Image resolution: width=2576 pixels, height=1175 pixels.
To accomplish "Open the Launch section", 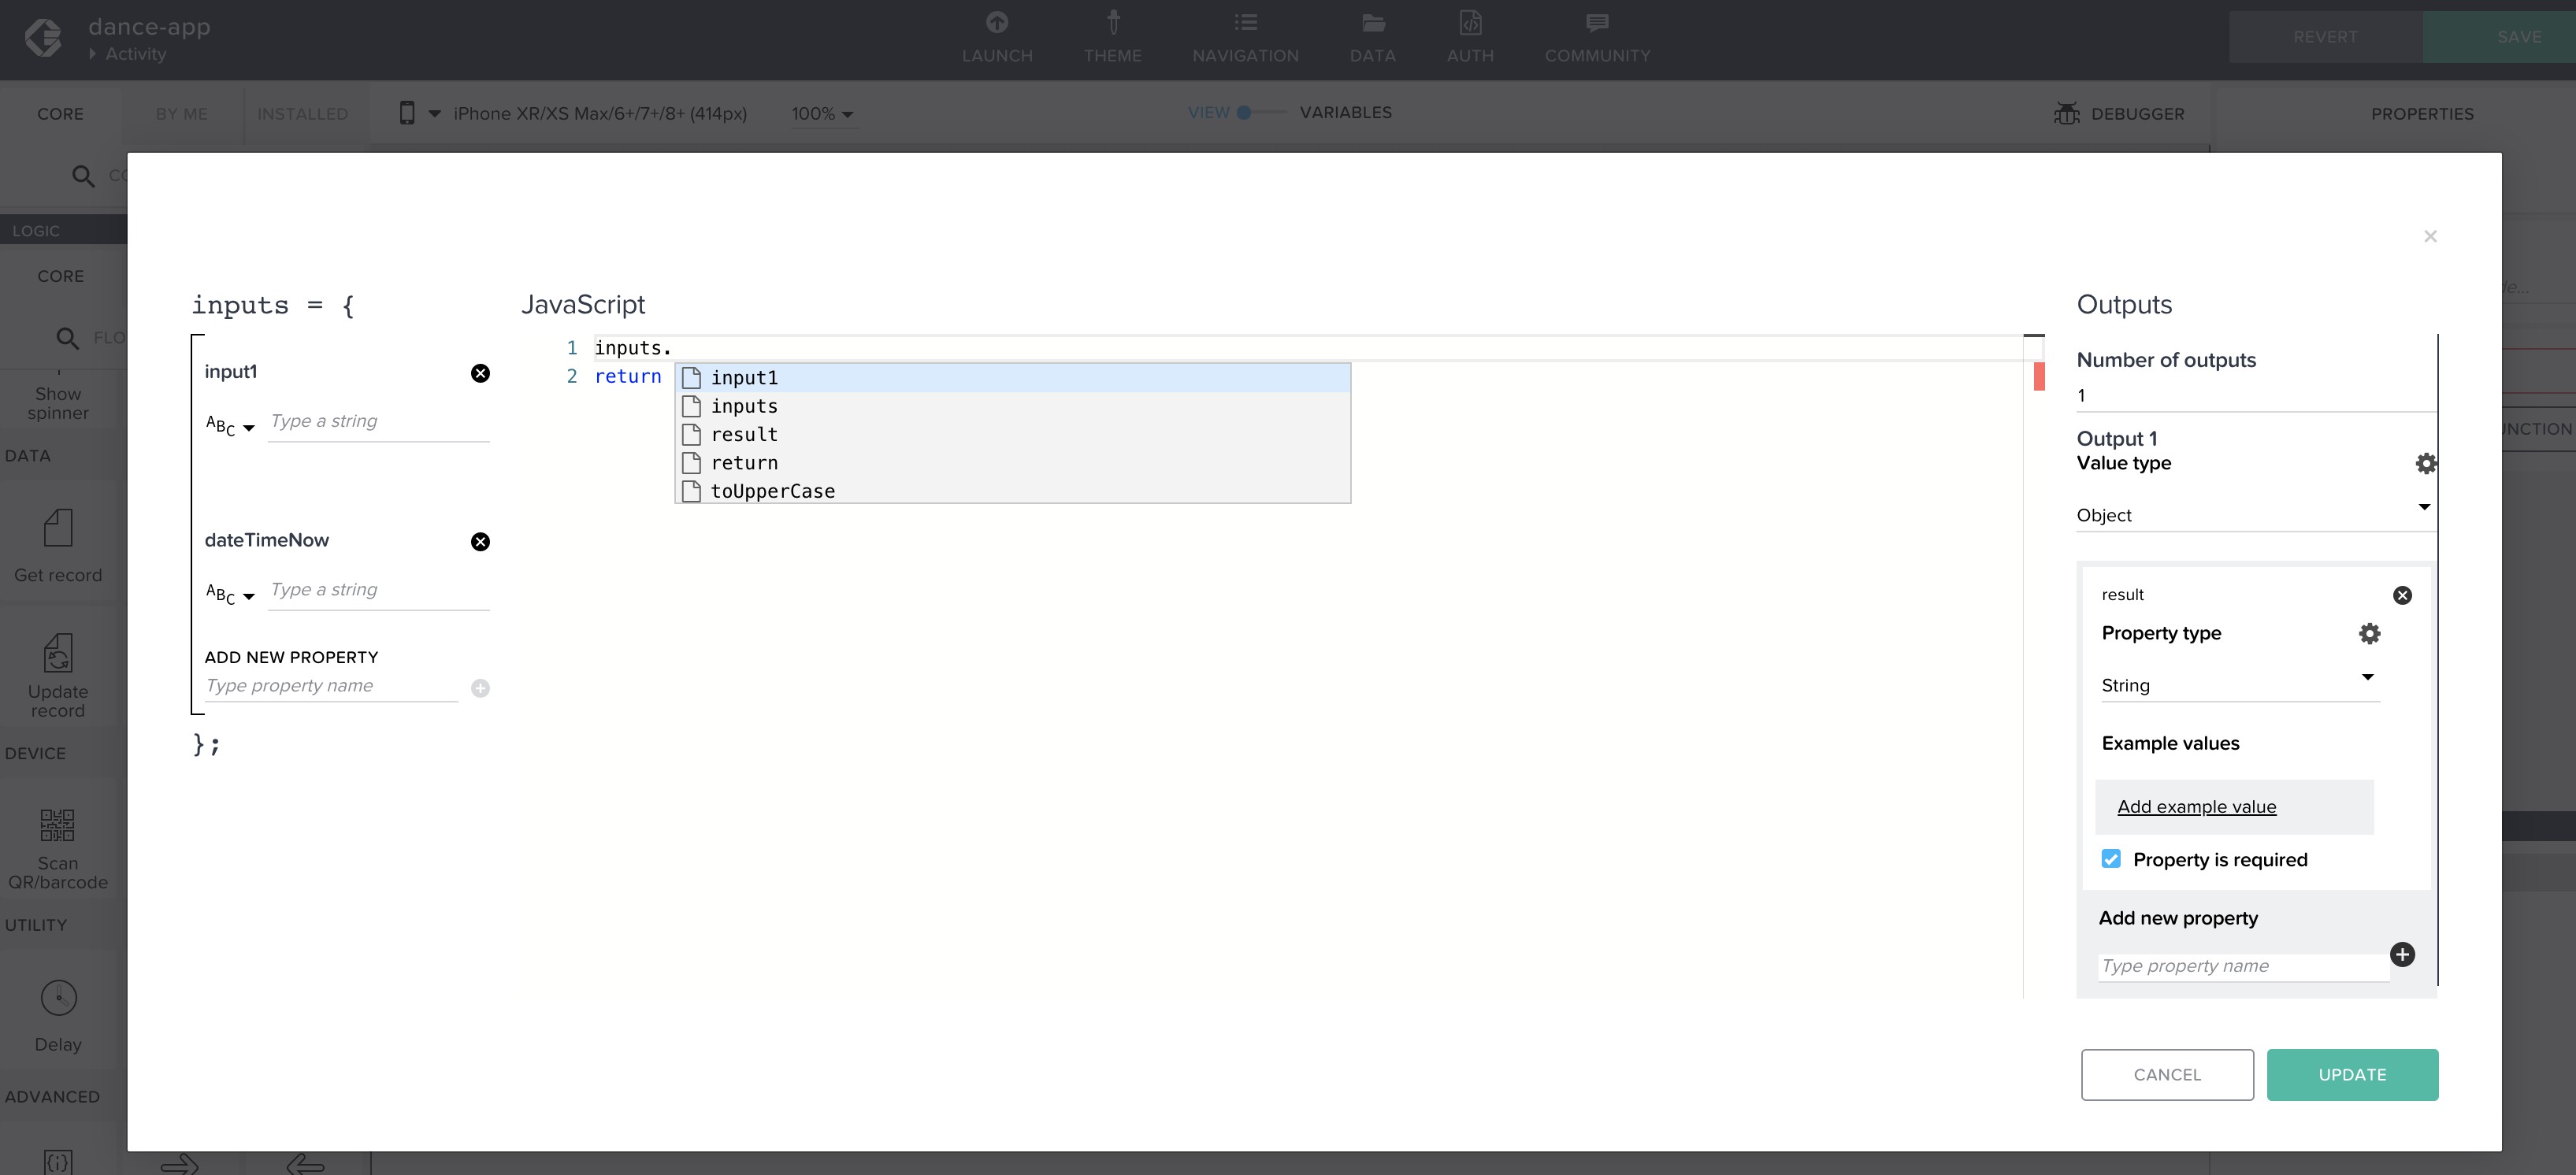I will pos(997,37).
